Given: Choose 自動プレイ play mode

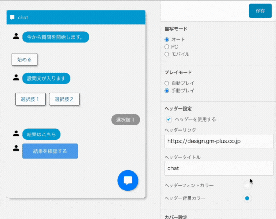Looking at the screenshot, I should [167, 83].
